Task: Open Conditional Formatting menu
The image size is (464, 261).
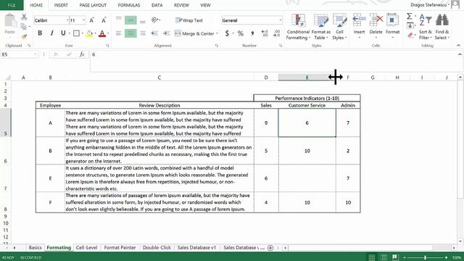Action: (x=298, y=27)
